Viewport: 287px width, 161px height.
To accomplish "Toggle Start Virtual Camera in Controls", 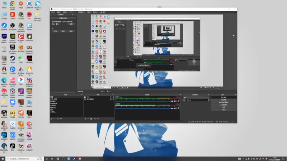I will 224,102.
